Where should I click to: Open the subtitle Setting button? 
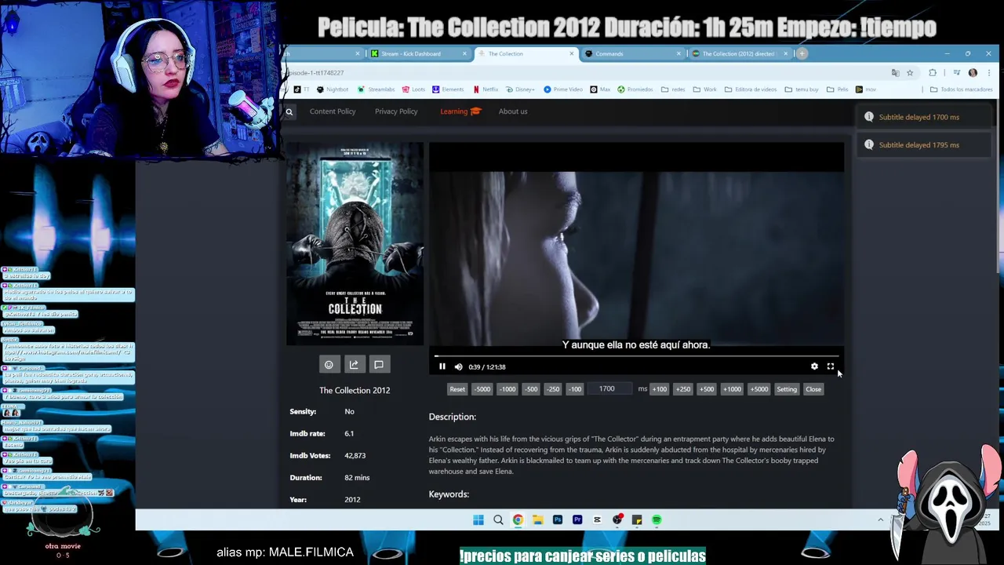pyautogui.click(x=787, y=389)
